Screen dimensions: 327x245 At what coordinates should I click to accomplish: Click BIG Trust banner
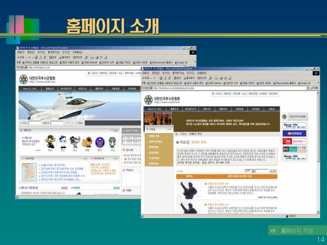click(x=294, y=149)
